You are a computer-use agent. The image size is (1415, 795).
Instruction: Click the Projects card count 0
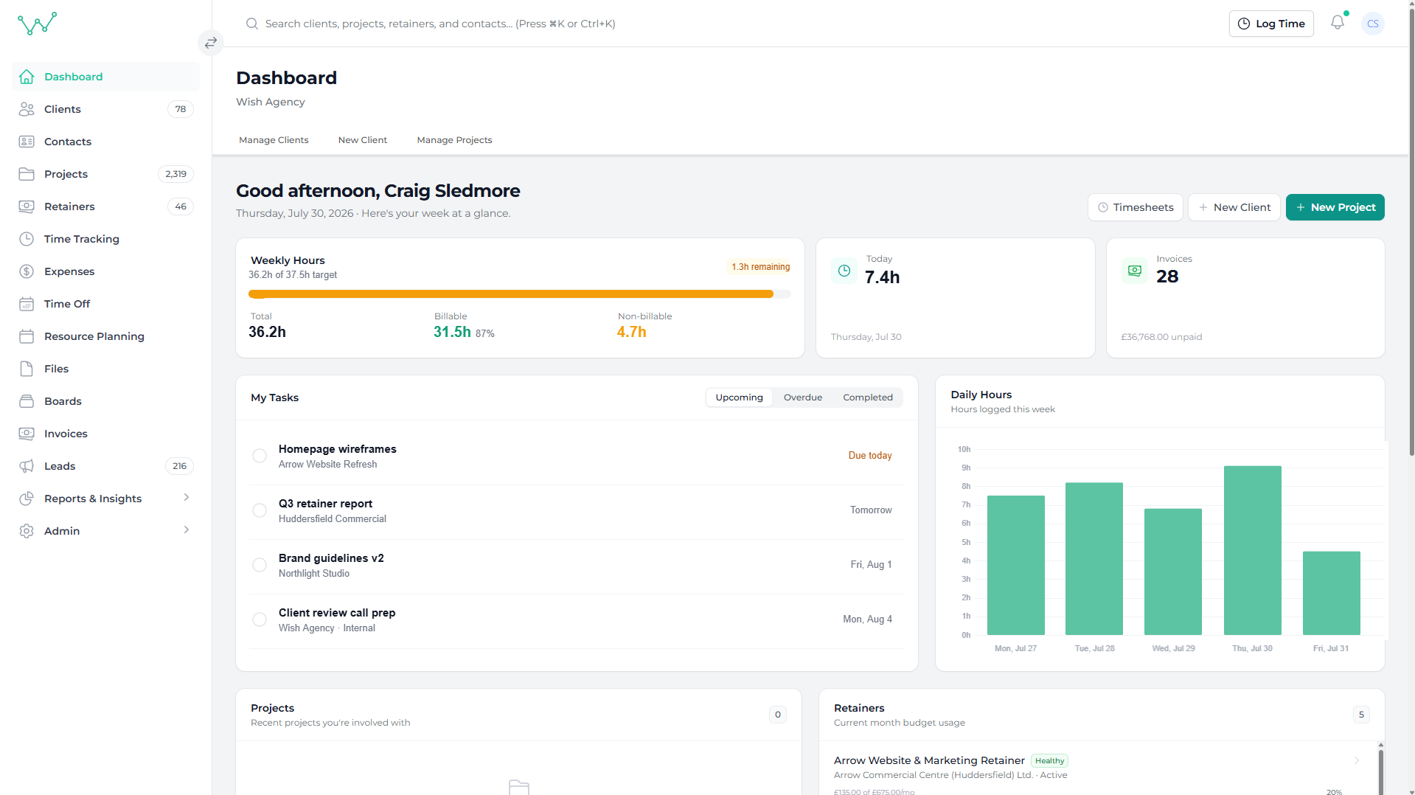coord(778,715)
